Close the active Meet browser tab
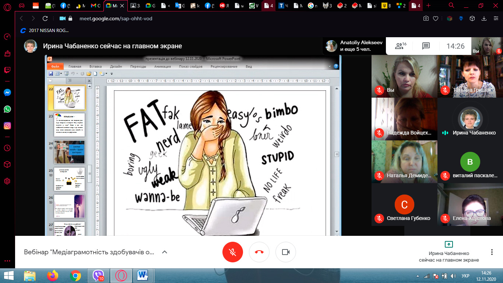Image resolution: width=503 pixels, height=283 pixels. [x=123, y=6]
